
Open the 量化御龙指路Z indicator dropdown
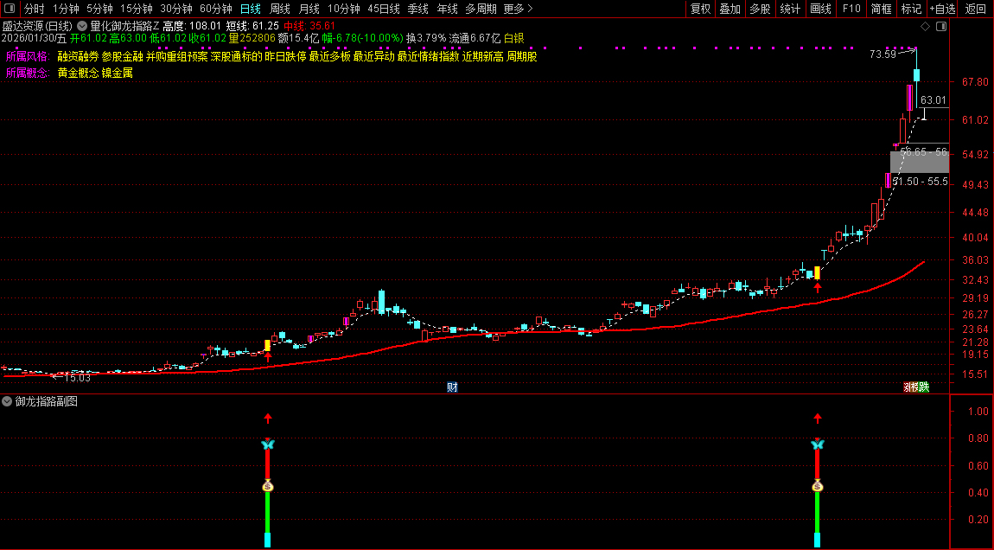point(82,26)
